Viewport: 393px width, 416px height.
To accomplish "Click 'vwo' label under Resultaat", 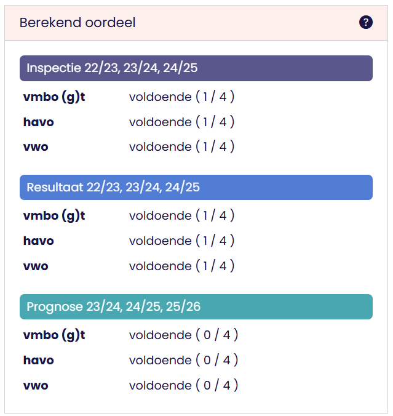I will tap(36, 266).
